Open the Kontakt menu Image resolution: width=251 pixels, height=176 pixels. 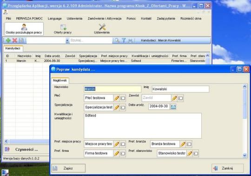tap(146, 19)
